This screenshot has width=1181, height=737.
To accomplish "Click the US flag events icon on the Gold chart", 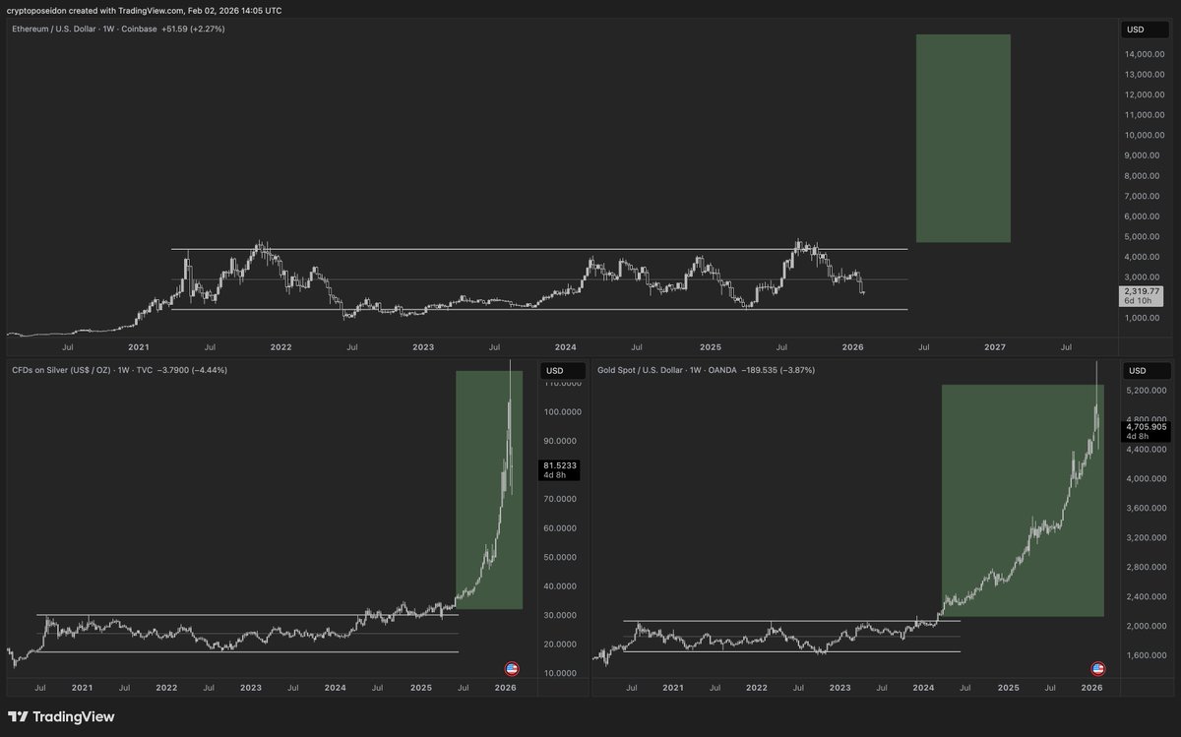I will pyautogui.click(x=1096, y=667).
